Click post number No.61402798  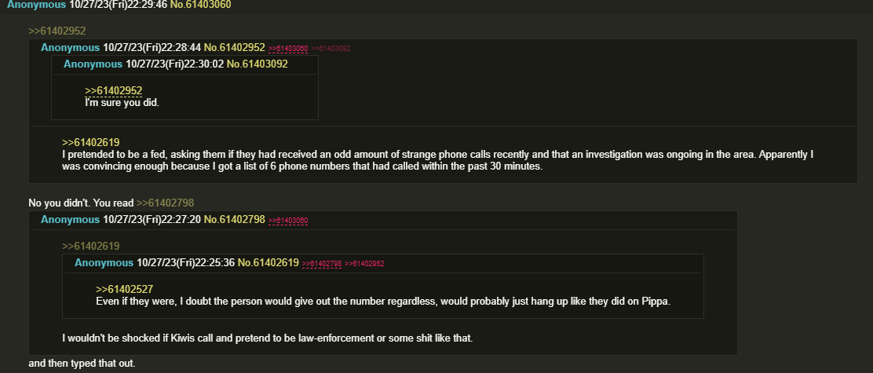pos(235,220)
